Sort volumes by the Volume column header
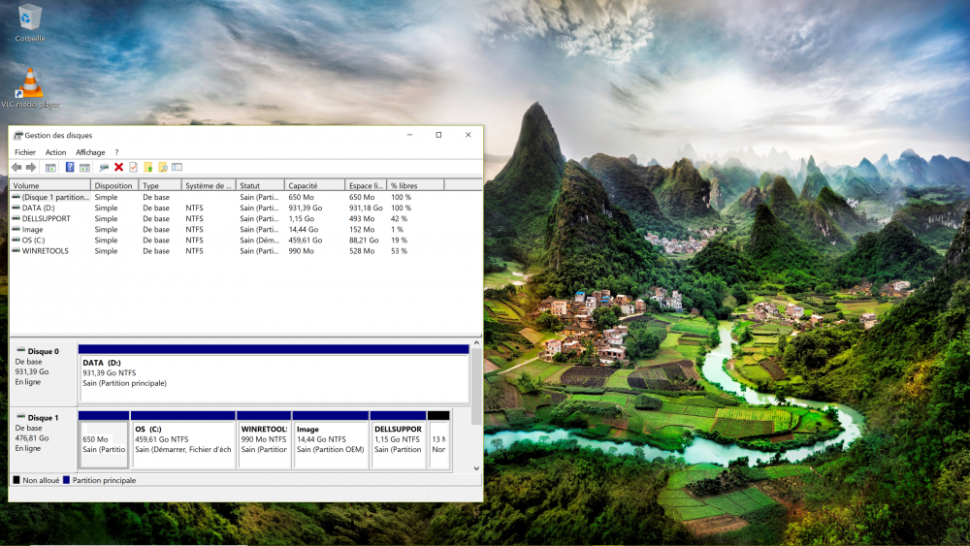The width and height of the screenshot is (970, 546). [x=48, y=185]
